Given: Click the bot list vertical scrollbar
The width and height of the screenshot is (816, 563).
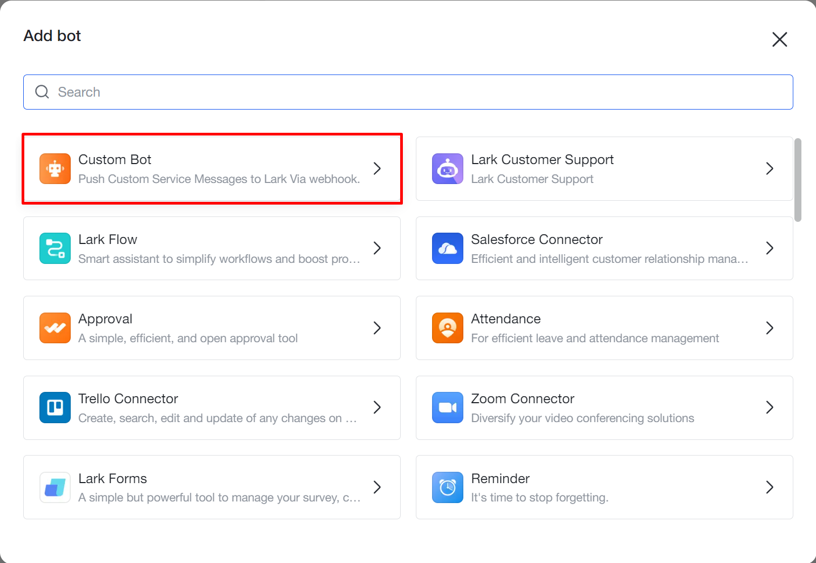Looking at the screenshot, I should [798, 180].
